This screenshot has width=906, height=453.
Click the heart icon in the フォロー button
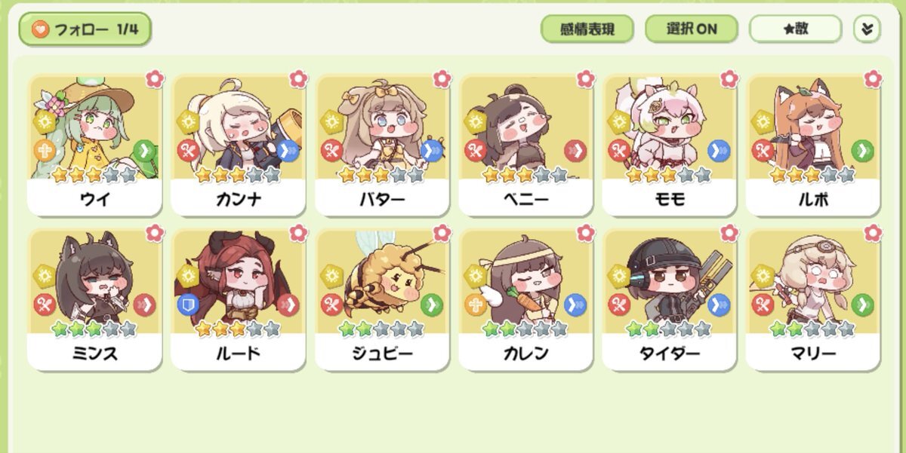[39, 29]
